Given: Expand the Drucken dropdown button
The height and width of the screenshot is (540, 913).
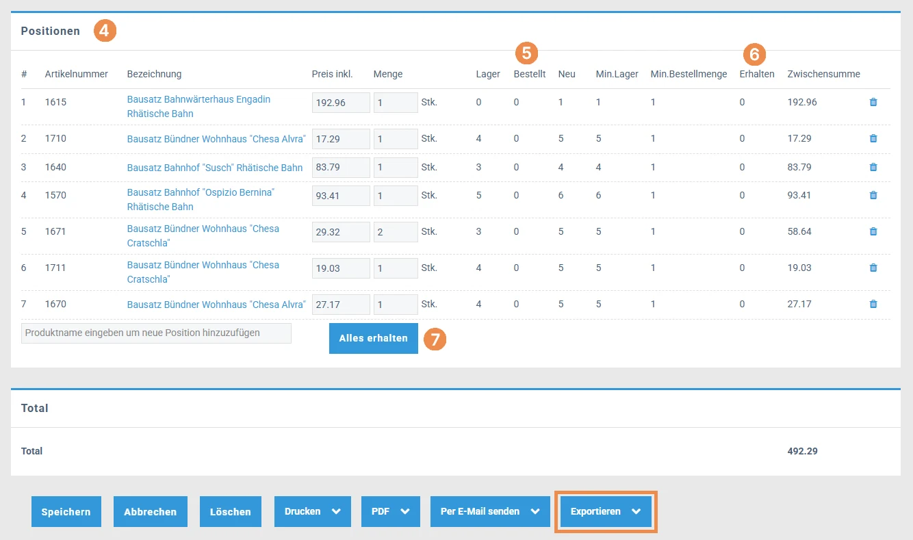Looking at the screenshot, I should point(312,511).
